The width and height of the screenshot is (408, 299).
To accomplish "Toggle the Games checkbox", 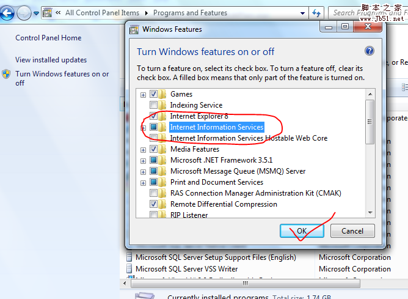I will point(153,94).
